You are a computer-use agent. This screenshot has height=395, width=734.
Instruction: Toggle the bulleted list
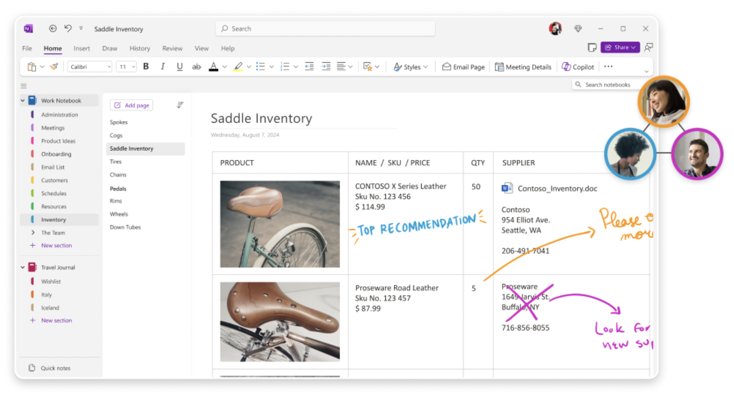click(x=260, y=67)
